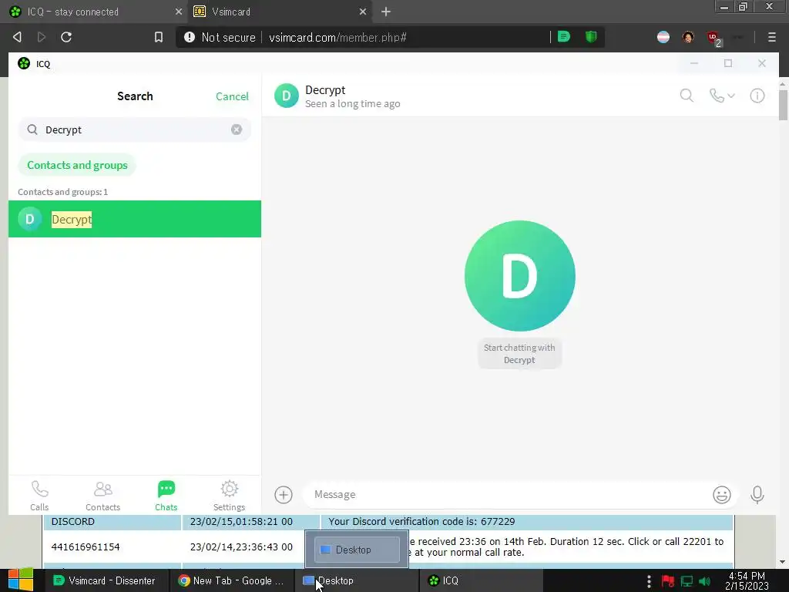
Task: Click the DISCORD sender cell
Action: (112, 522)
